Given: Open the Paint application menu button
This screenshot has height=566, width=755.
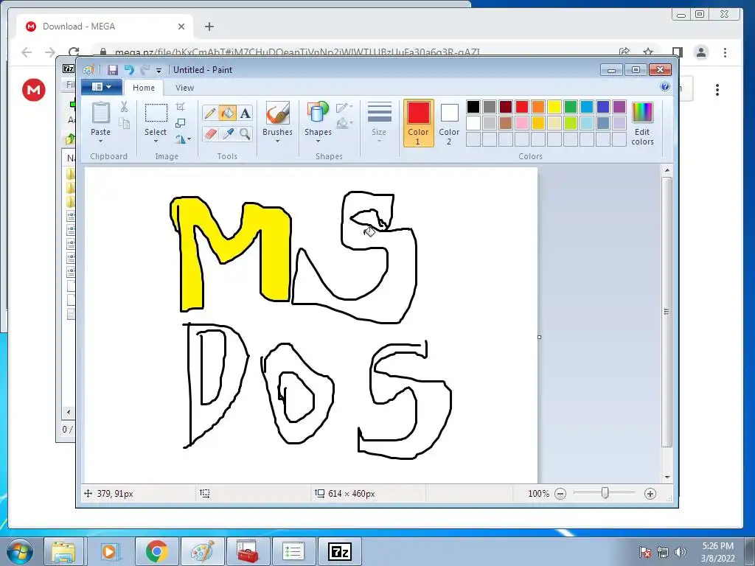Looking at the screenshot, I should pos(101,87).
